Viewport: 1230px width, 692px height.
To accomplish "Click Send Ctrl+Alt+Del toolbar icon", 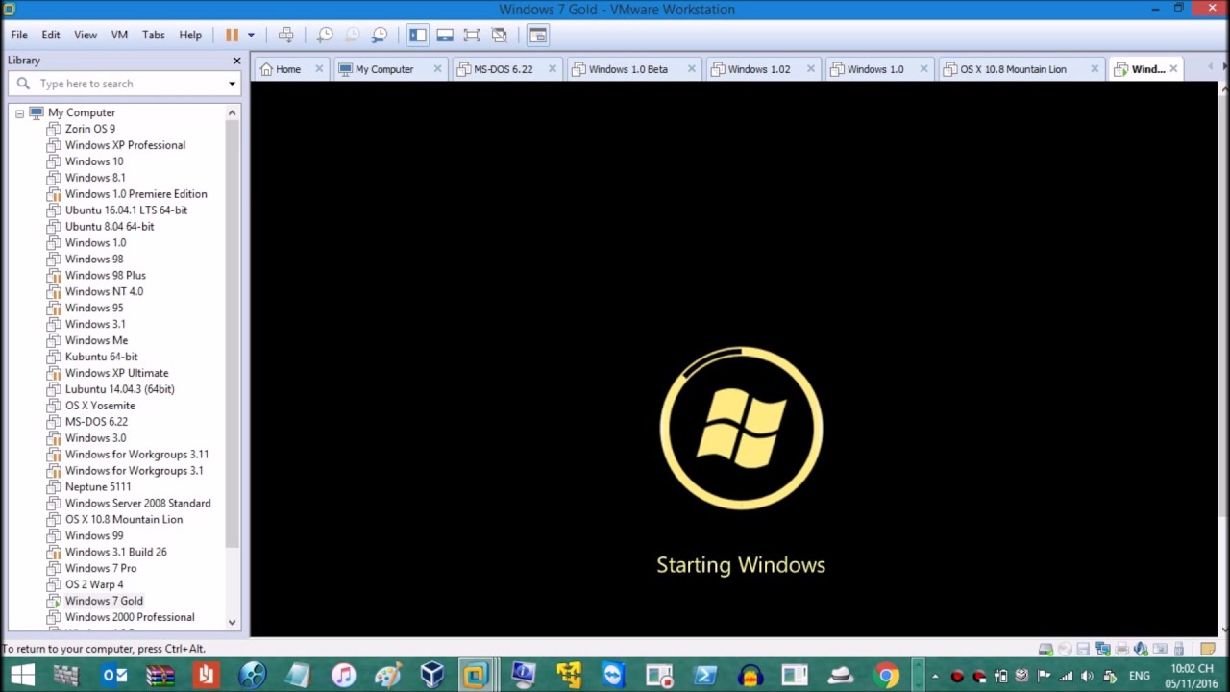I will (x=285, y=35).
